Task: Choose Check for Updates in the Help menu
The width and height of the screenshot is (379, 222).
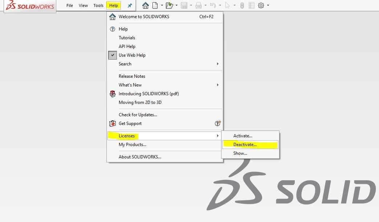Action: (x=138, y=115)
